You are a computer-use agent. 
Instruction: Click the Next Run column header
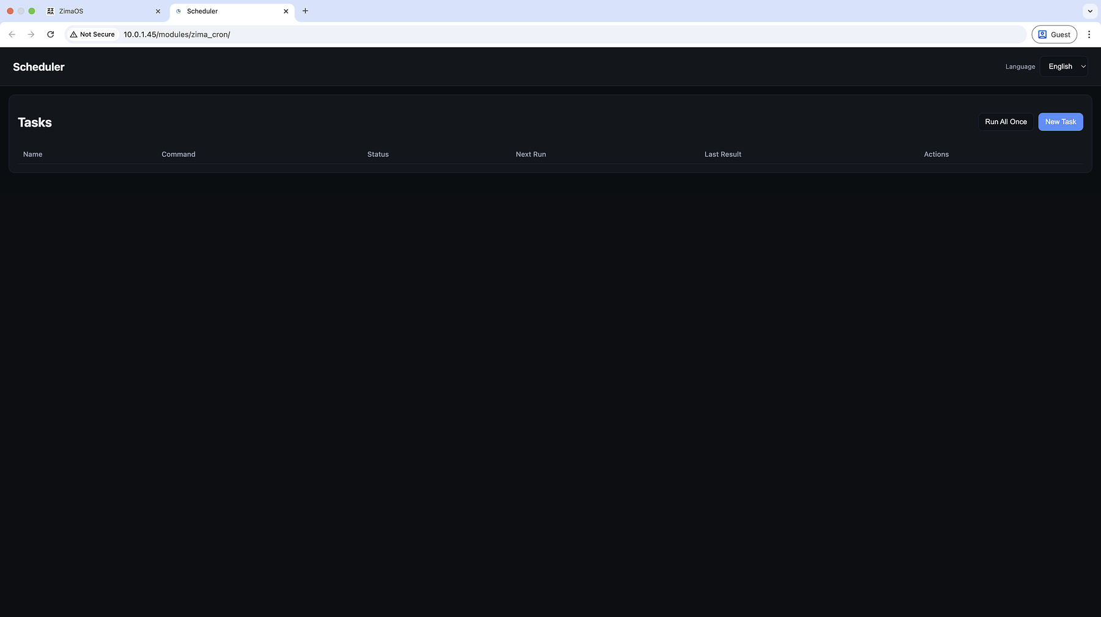530,154
